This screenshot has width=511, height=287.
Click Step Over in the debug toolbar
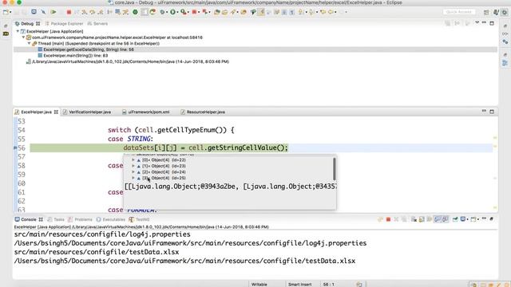(93, 12)
